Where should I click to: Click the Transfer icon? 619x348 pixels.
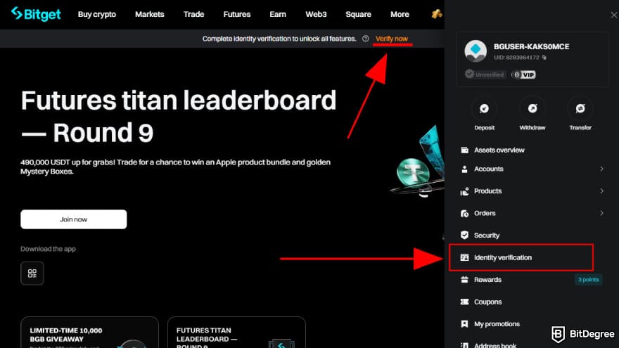pos(580,108)
